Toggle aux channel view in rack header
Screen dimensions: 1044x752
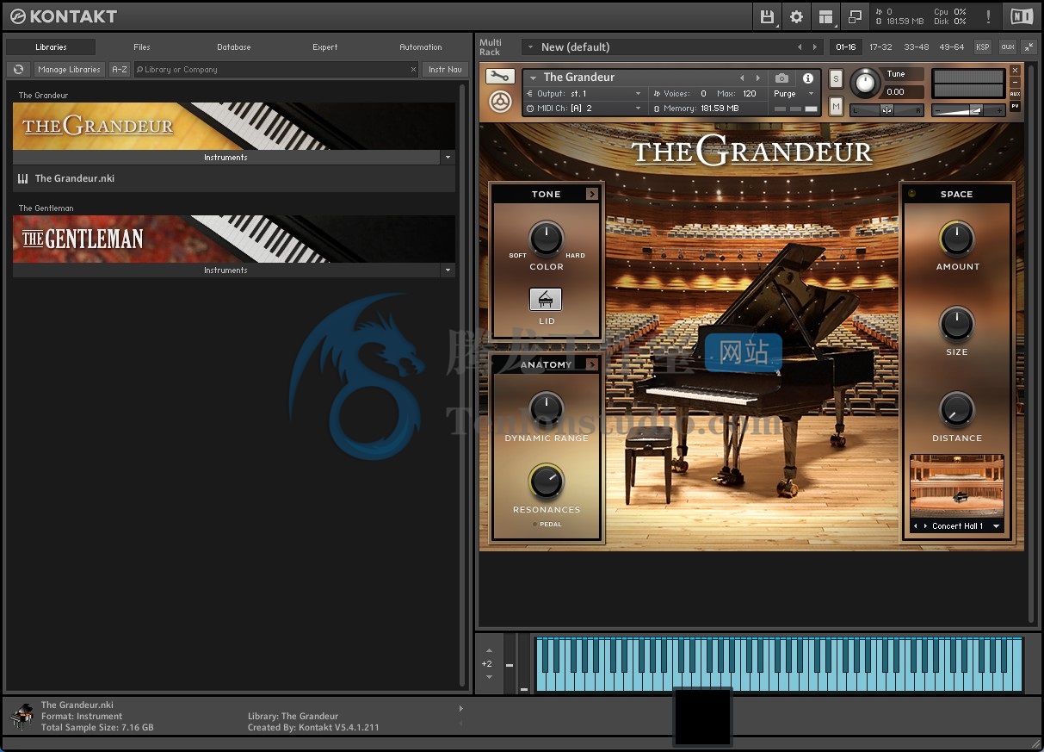click(1007, 47)
